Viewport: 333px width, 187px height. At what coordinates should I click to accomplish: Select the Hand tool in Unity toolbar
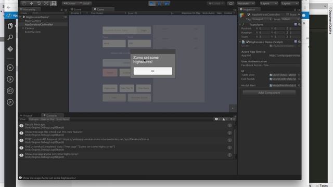[24, 4]
